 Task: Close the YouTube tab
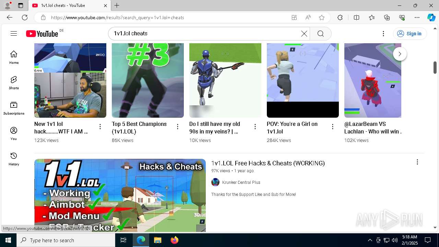(106, 5)
